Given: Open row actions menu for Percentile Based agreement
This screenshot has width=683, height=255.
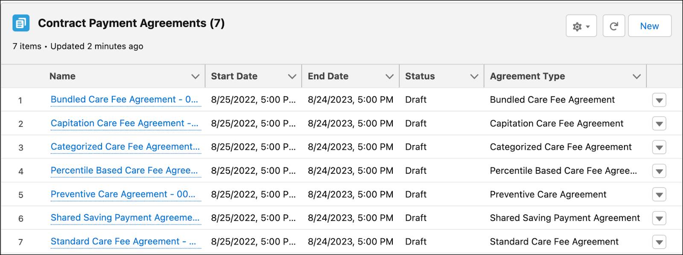Looking at the screenshot, I should pyautogui.click(x=659, y=171).
